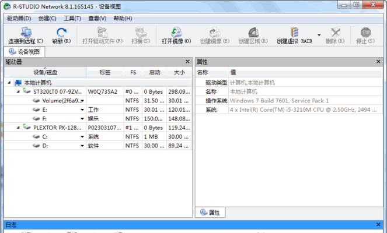This screenshot has width=387, height=233.
Task: Select the 工作 label on E: row
Action: tap(93, 110)
